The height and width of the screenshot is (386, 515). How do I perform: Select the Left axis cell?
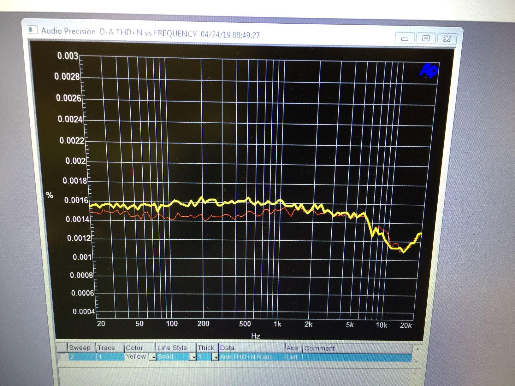[293, 357]
